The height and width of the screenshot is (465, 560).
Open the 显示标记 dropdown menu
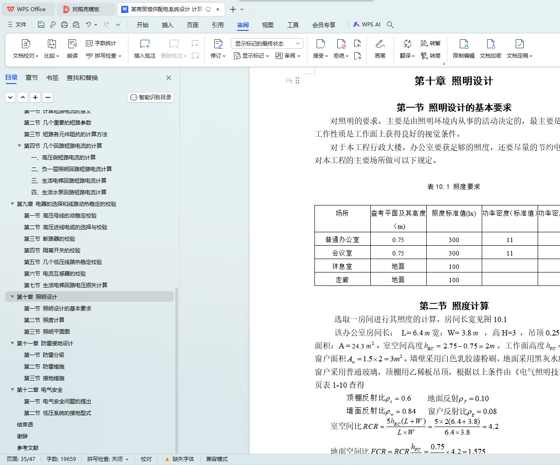click(251, 56)
